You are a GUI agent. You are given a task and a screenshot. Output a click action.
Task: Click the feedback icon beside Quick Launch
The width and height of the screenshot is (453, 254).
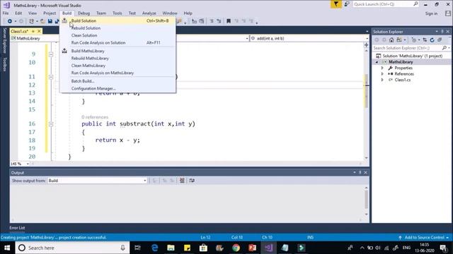[x=347, y=4]
